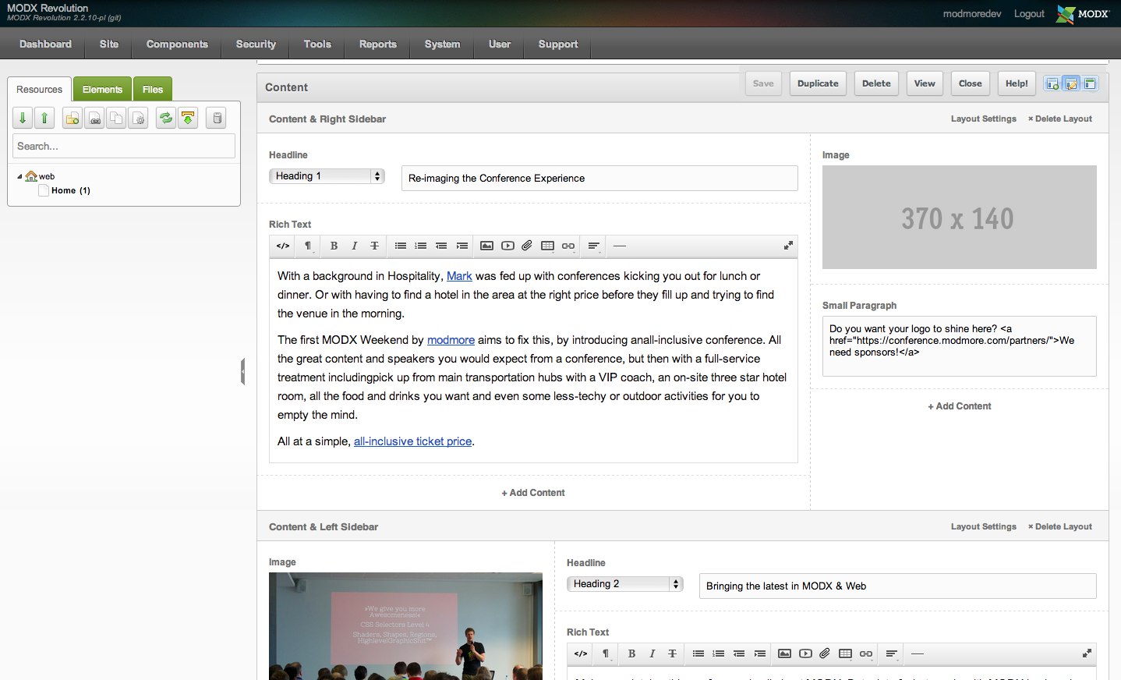Viewport: 1121px width, 680px height.
Task: Click the MODX logo in header
Action: click(x=1083, y=14)
